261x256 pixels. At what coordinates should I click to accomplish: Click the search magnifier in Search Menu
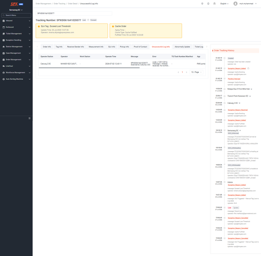[x=4, y=16]
